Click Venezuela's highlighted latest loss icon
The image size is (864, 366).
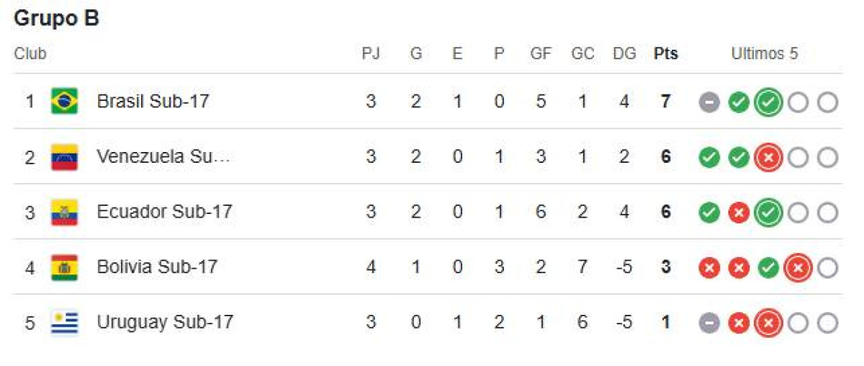(768, 158)
